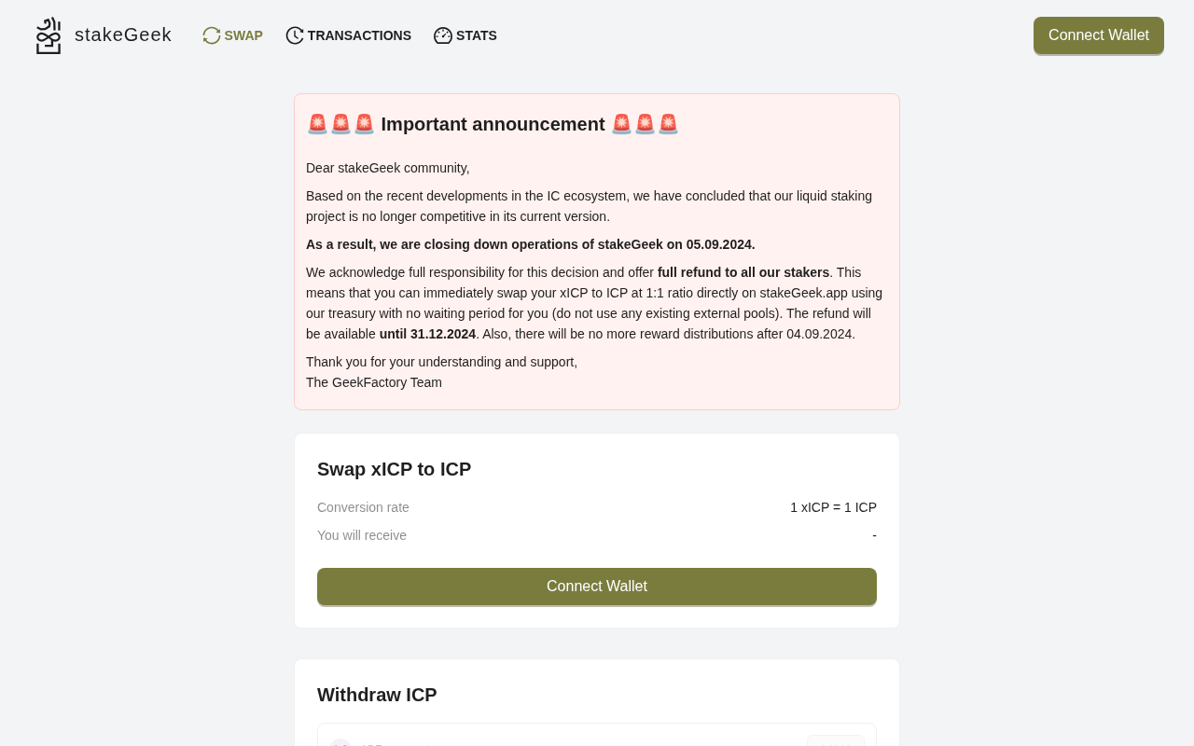
Task: Switch to the STATS tab label
Action: pyautogui.click(x=477, y=35)
